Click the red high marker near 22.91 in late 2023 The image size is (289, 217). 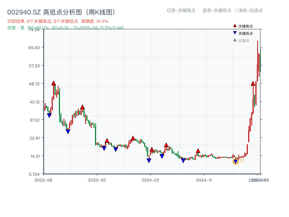pos(133,138)
